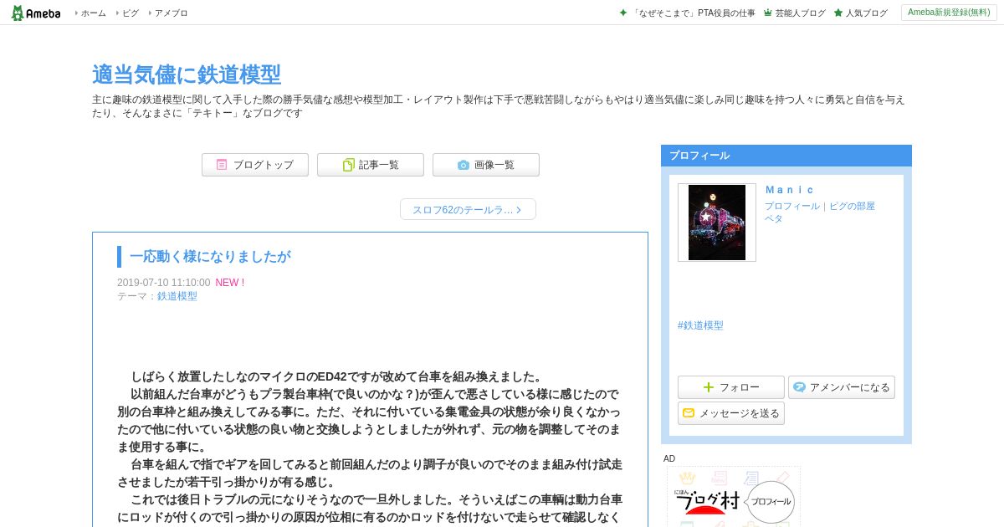The image size is (1004, 527).
Task: Follow this blog with フォロー button
Action: 731,387
